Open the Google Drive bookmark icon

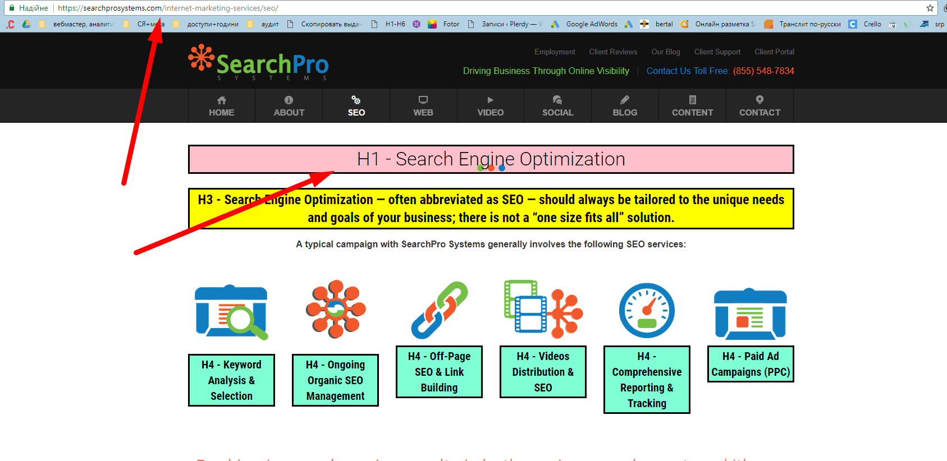[x=26, y=24]
